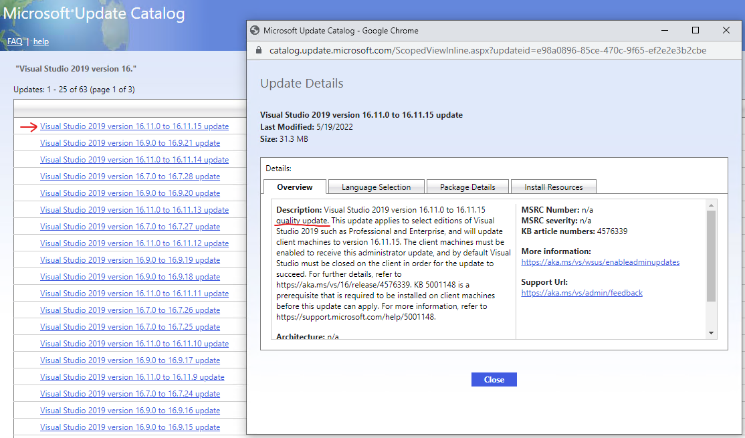Click the "Updates: 1 - 25 of 63" text
Viewport: 745px width, 438px height.
click(74, 90)
